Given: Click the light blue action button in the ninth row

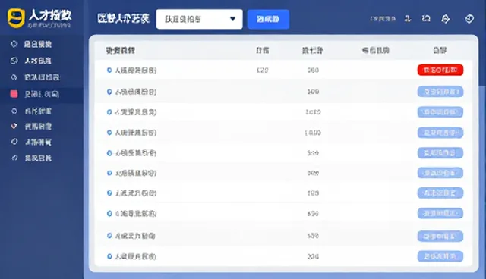Looking at the screenshot, I should pyautogui.click(x=440, y=237).
